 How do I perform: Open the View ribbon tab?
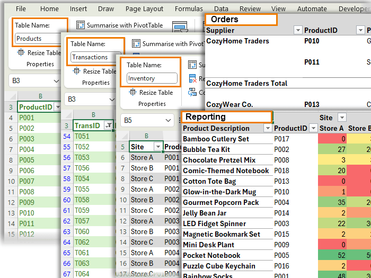[278, 9]
